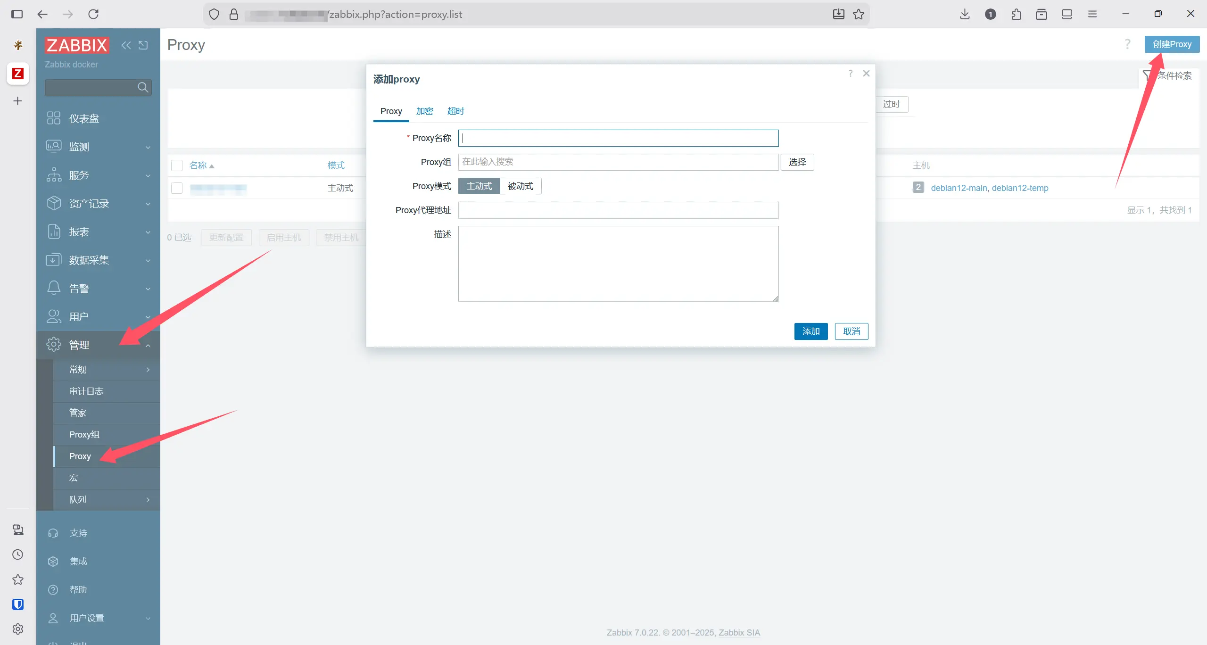The height and width of the screenshot is (645, 1207).
Task: Click the 添加 button
Action: [810, 331]
